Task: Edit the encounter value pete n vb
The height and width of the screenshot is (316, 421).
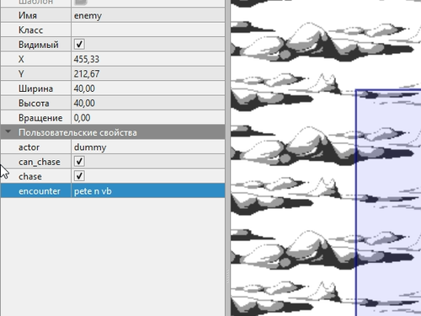Action: point(148,191)
